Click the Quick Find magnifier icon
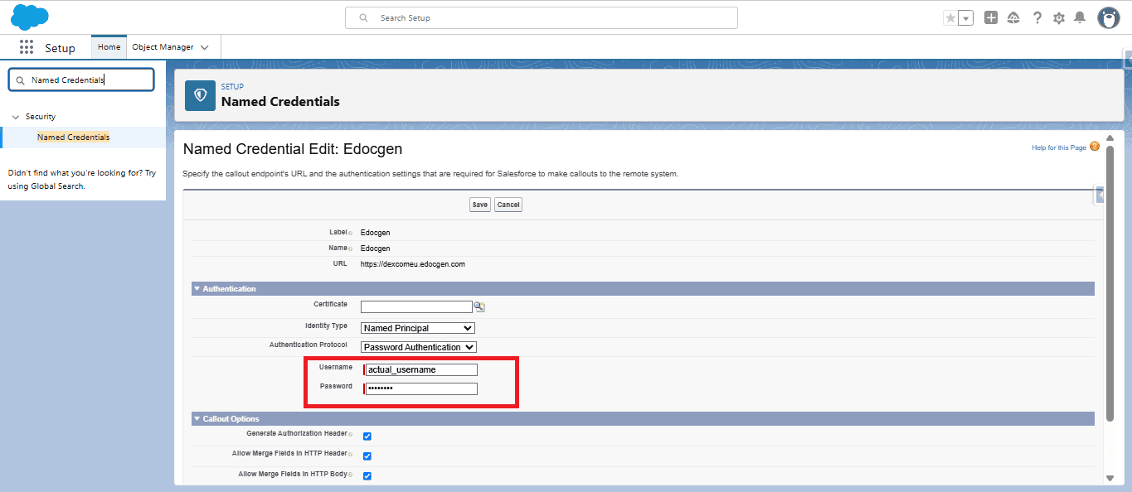This screenshot has width=1132, height=492. point(21,80)
